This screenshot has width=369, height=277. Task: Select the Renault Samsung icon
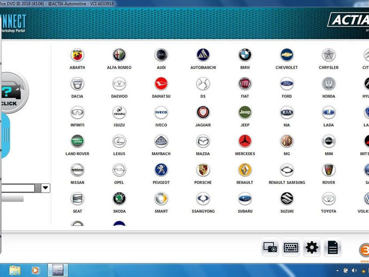point(287,170)
